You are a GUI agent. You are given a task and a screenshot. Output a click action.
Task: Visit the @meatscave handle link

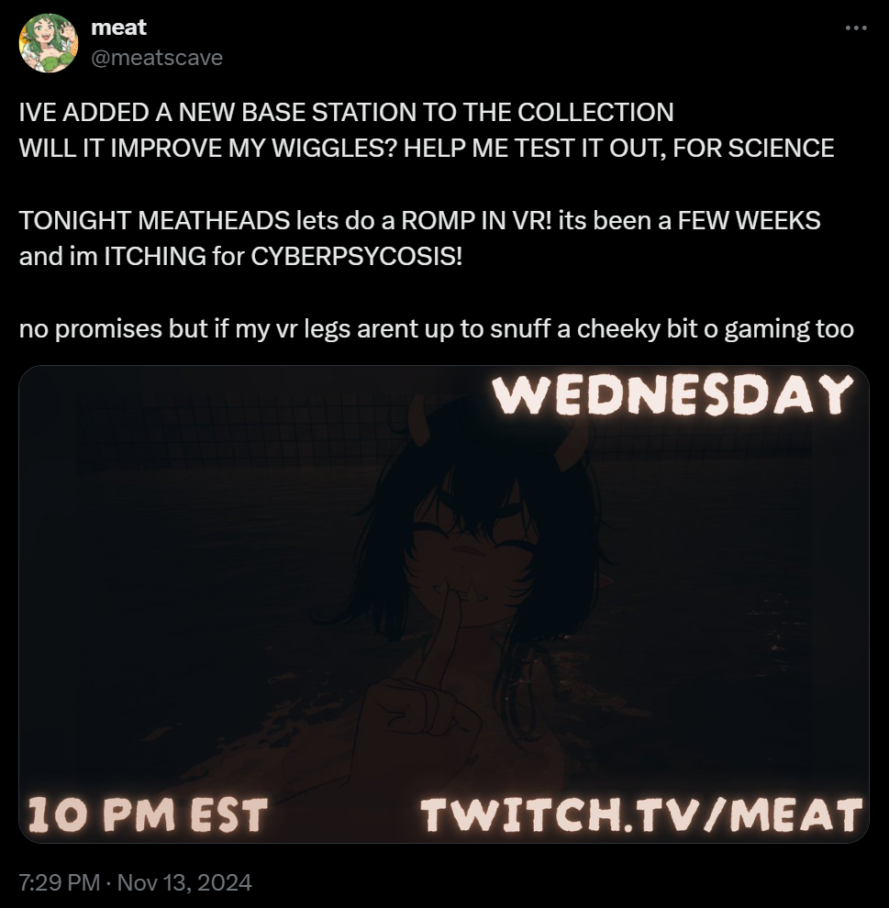[157, 58]
